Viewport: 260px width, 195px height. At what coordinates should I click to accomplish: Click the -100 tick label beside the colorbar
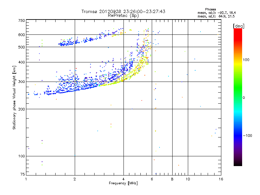(x=248, y=135)
